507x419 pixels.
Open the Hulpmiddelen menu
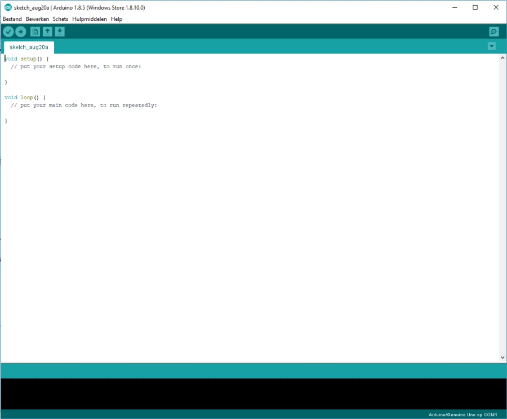point(89,19)
